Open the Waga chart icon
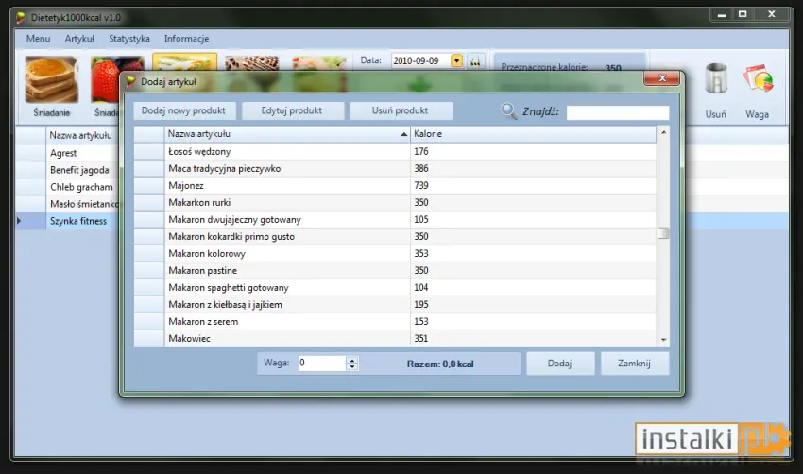Image resolution: width=803 pixels, height=474 pixels. 758,78
